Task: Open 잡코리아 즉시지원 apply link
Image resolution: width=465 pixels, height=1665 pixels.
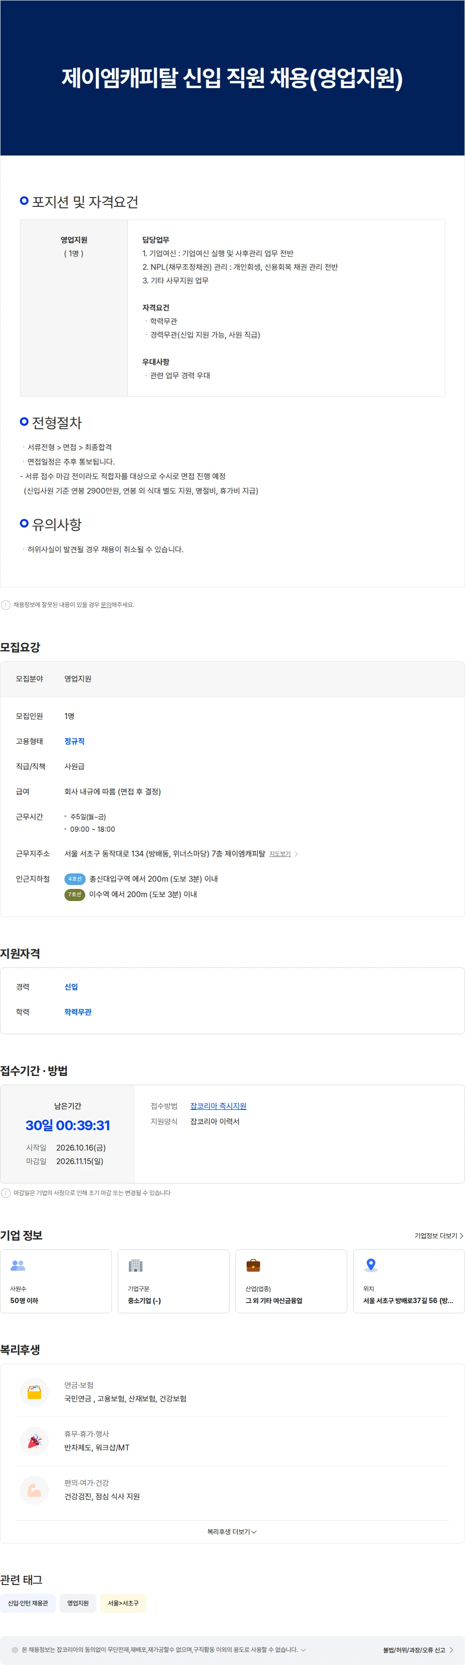Action: click(218, 1106)
